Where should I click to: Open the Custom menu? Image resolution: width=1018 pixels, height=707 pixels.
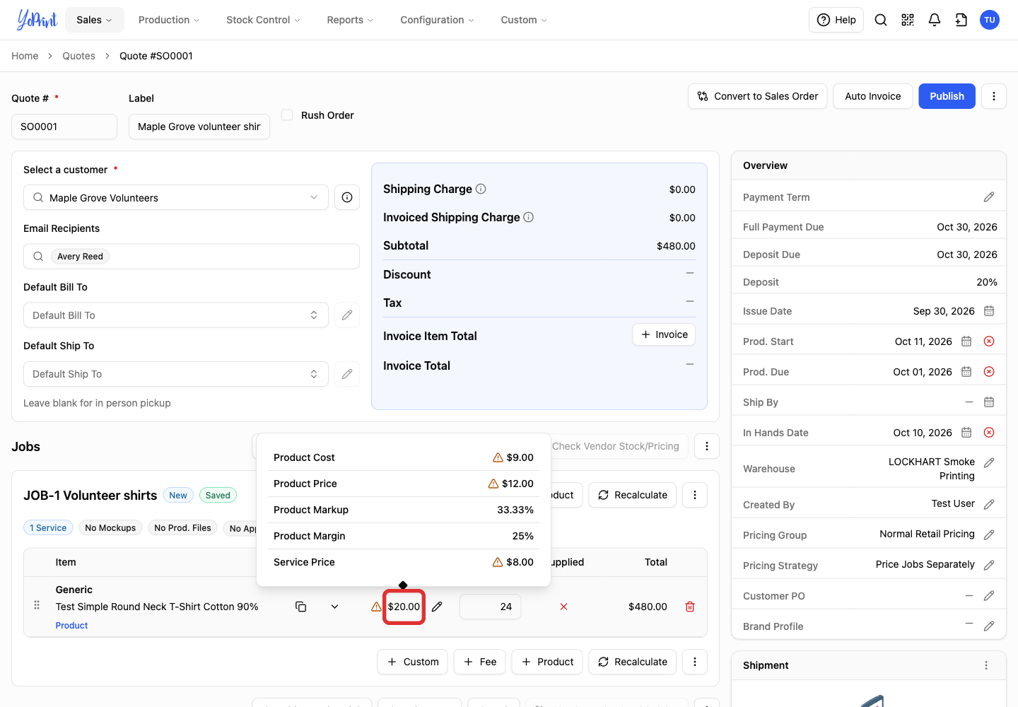[524, 20]
